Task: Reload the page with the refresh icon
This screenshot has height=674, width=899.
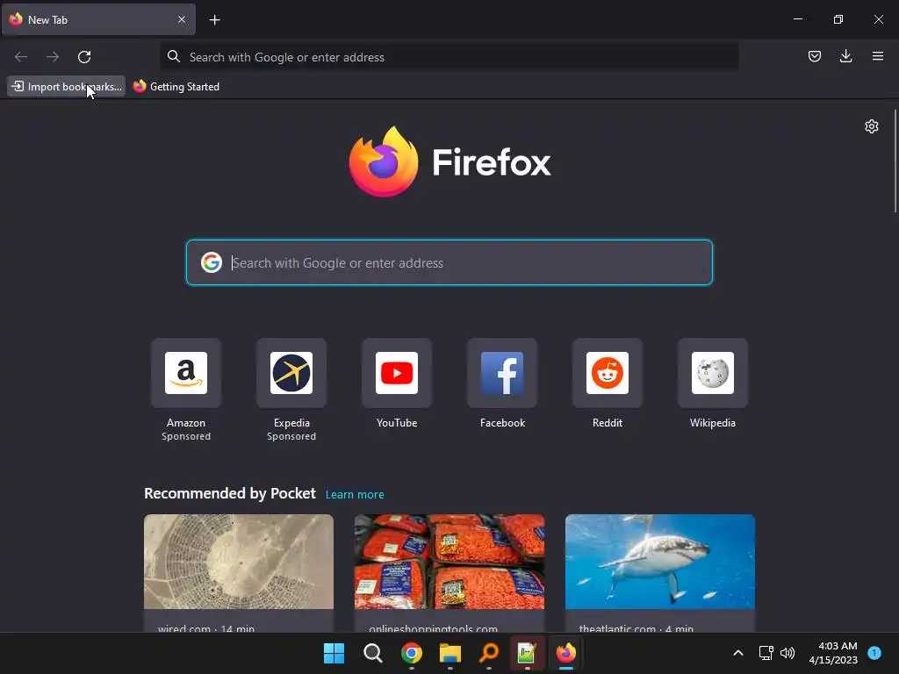Action: coord(84,57)
